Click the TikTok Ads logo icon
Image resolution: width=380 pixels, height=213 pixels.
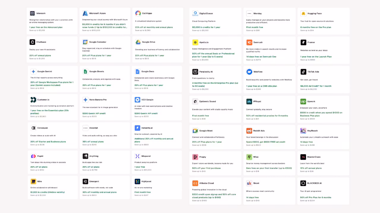coord(303,72)
